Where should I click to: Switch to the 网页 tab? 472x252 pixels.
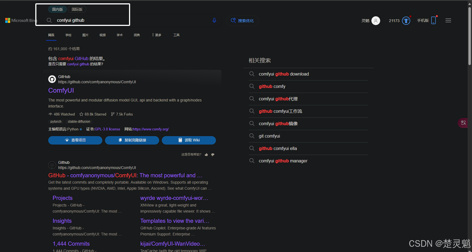tap(51, 35)
